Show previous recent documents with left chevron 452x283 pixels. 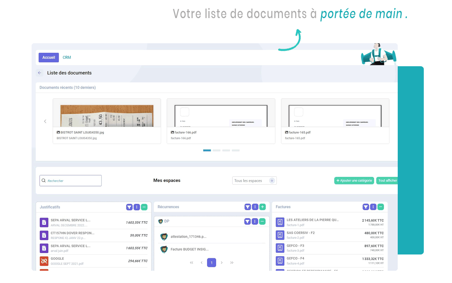pos(45,121)
